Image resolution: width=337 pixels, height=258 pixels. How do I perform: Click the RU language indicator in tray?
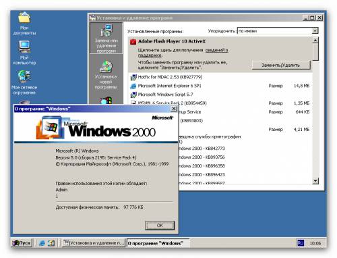(301, 243)
